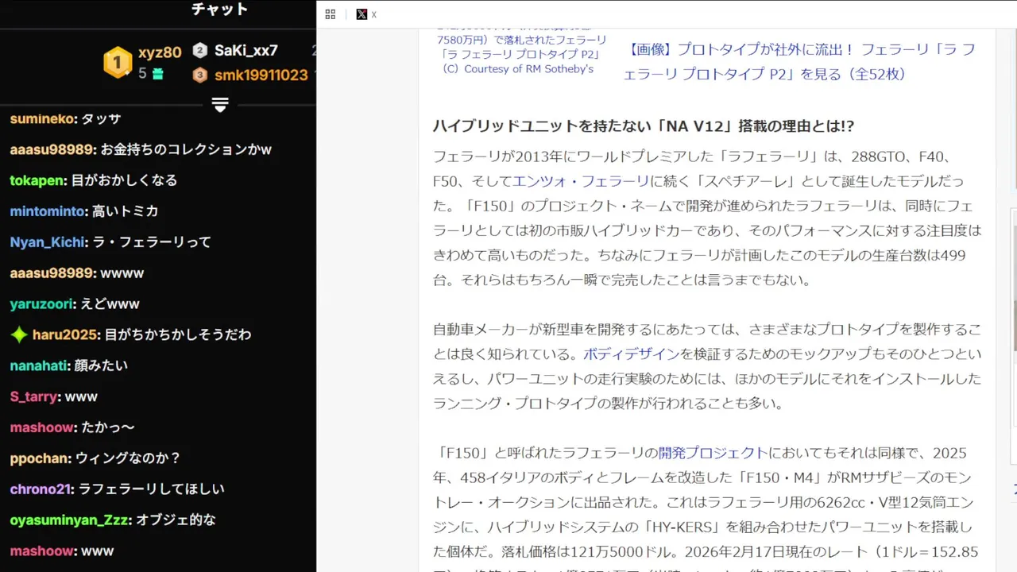This screenshot has height=572, width=1017.
Task: Expand the chat leaderboard arrow
Action: (221, 105)
